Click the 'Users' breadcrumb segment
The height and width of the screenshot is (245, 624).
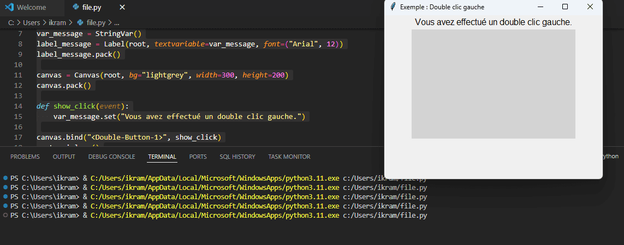click(32, 23)
